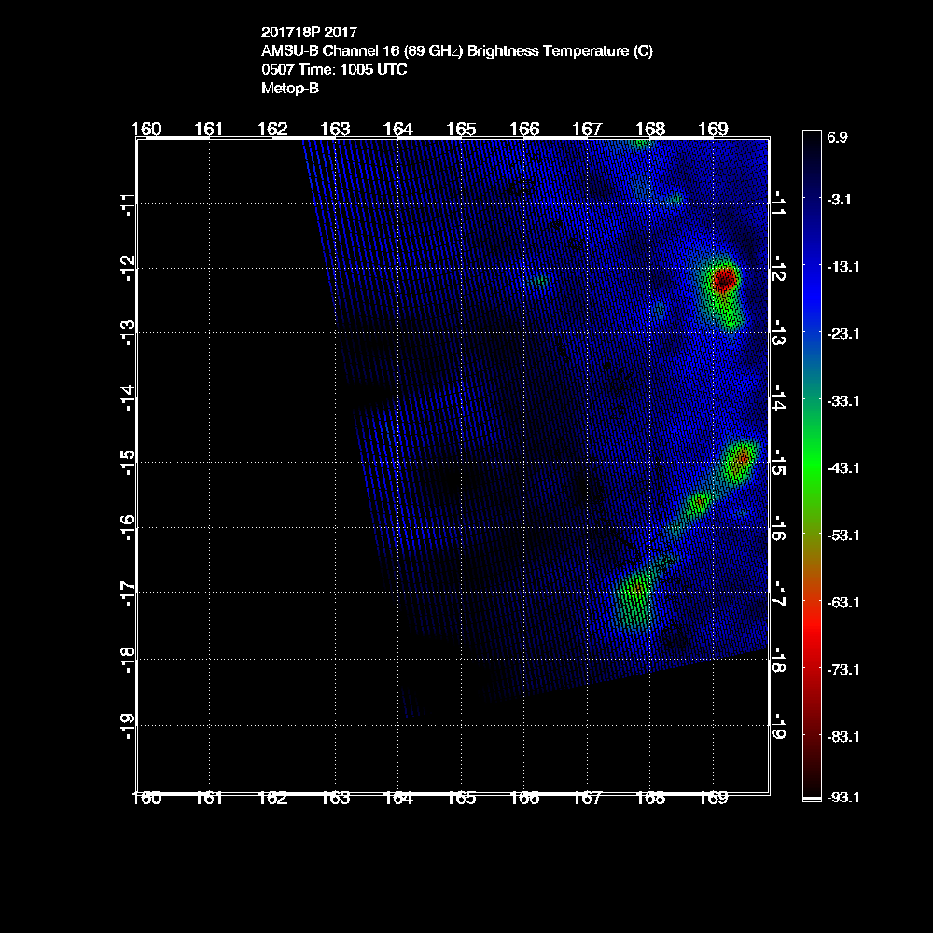Click the small green spot near 166°E, 12°S

point(538,279)
